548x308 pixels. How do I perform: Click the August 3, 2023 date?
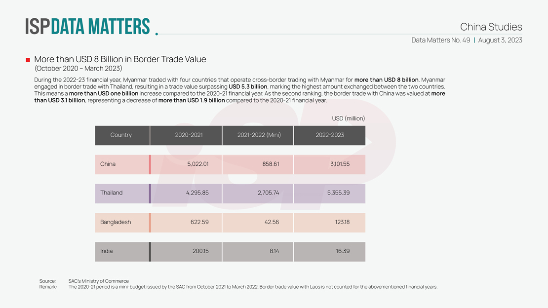coord(500,40)
